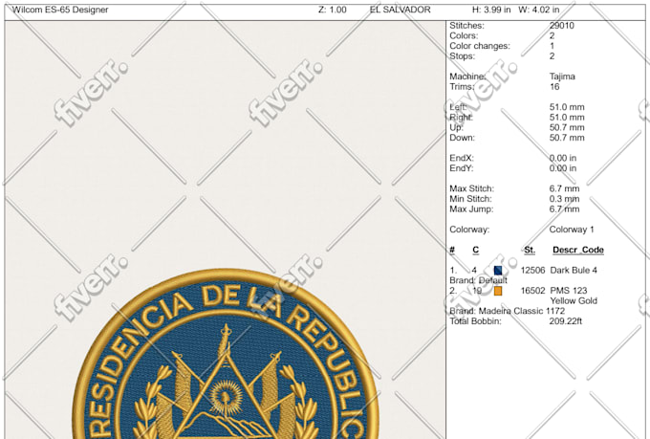Click stitch count '16502' for color 2
This screenshot has height=439, width=650.
click(x=532, y=291)
